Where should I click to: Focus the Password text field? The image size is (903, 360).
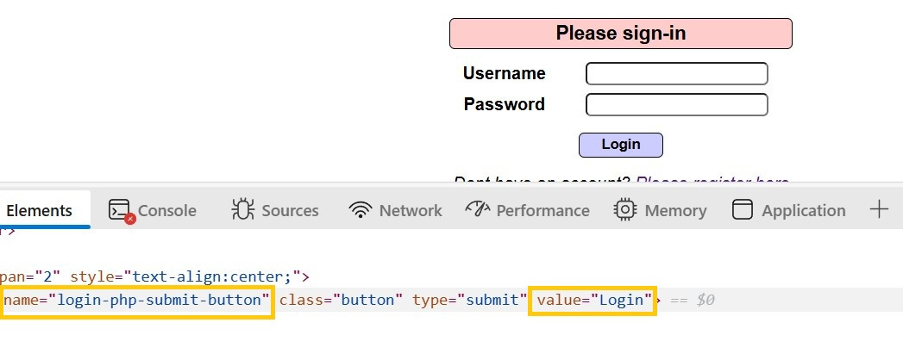coord(676,105)
